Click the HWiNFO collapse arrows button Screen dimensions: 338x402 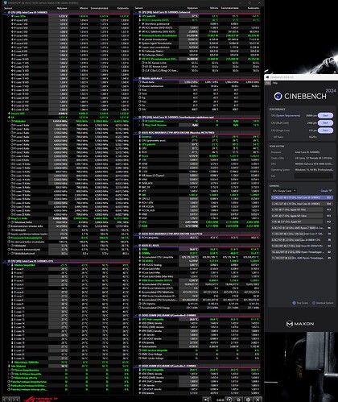[15, 400]
